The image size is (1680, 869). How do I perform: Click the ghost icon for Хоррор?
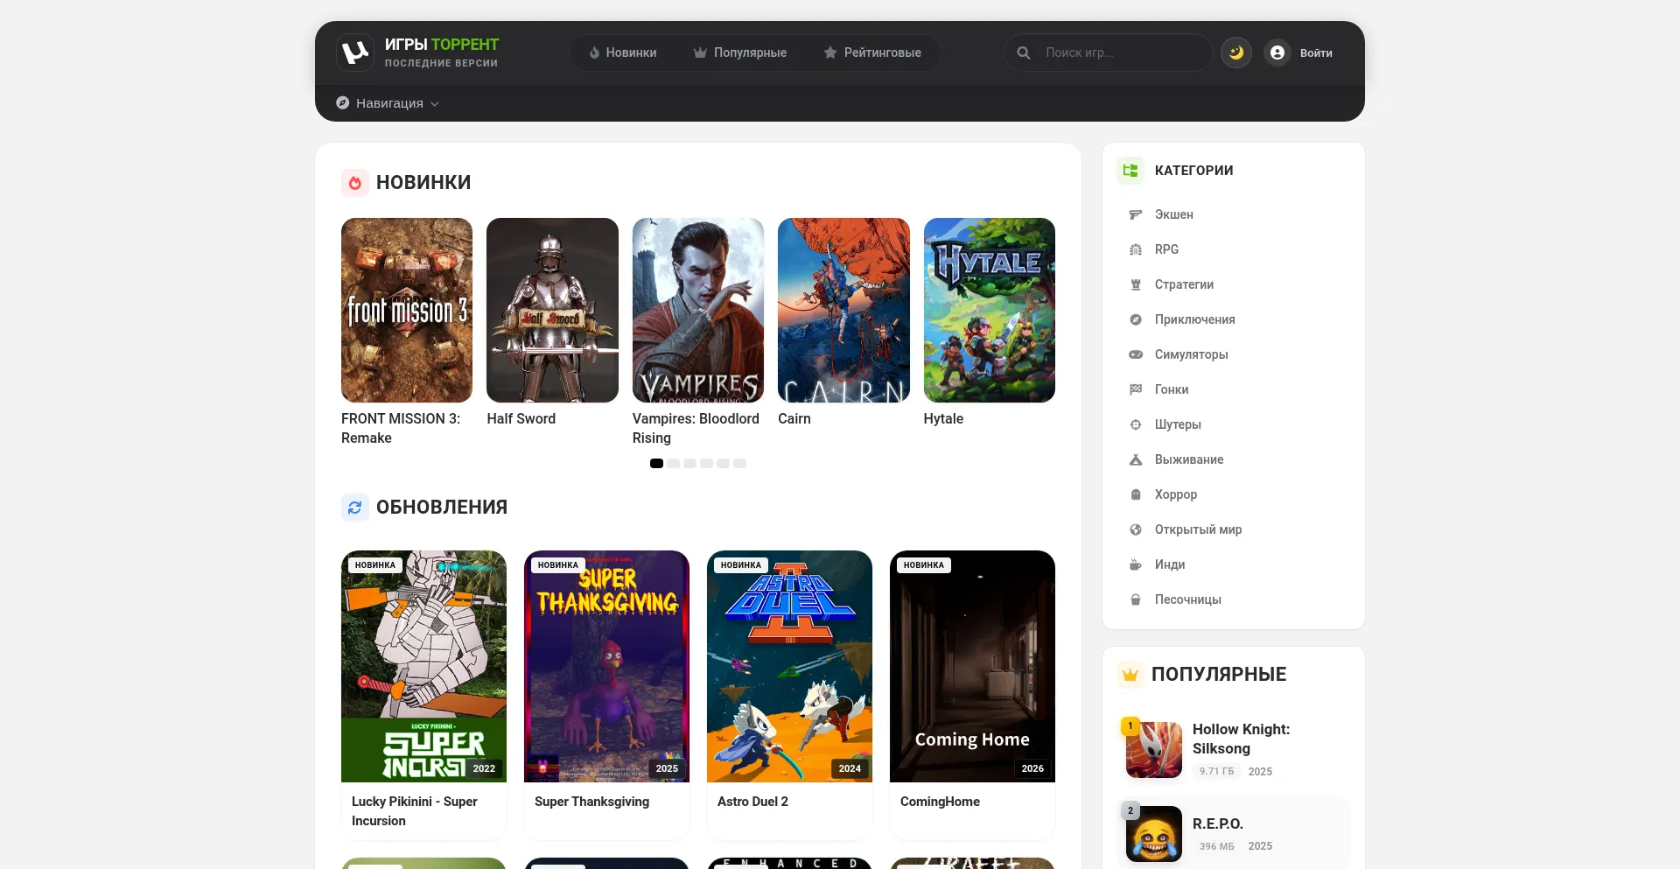1136,494
